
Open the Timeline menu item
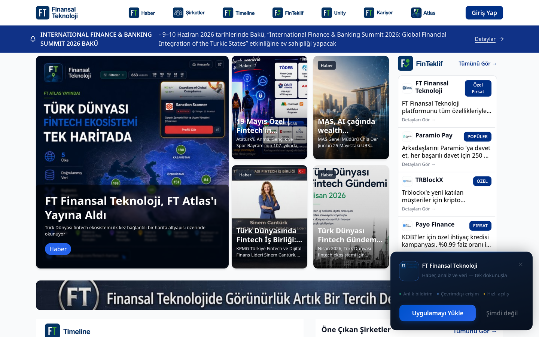tap(238, 13)
